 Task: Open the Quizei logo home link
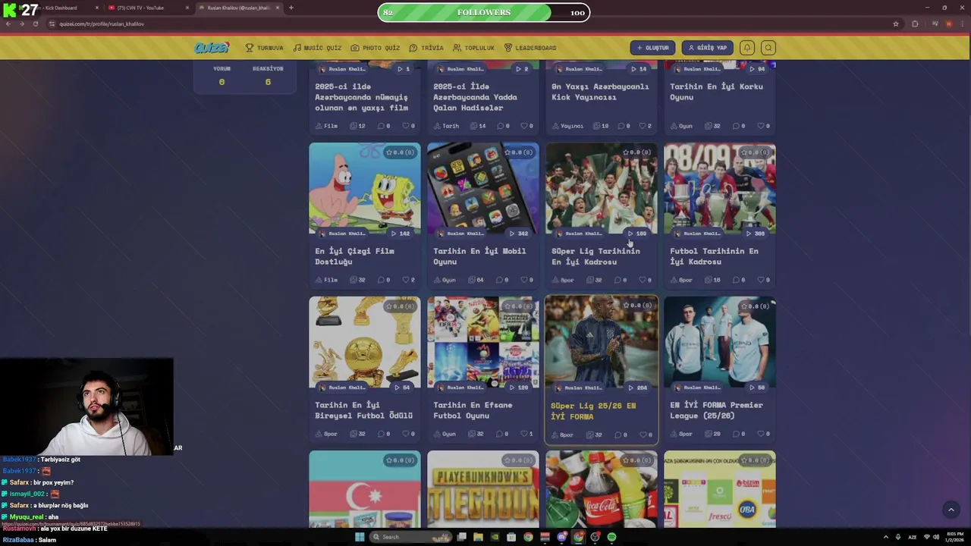(211, 48)
